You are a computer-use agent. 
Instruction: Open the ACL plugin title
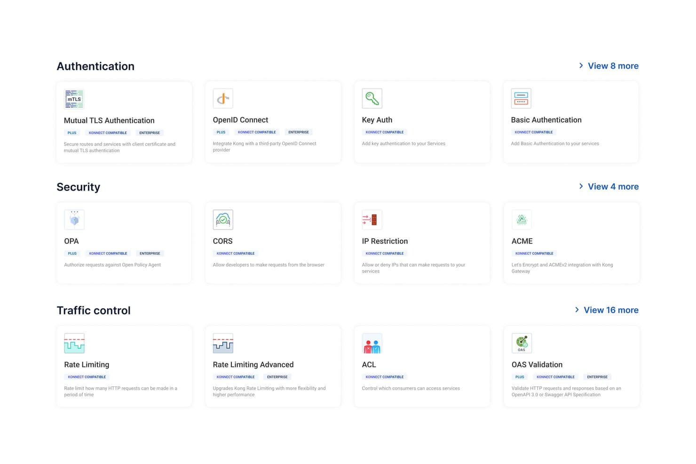tap(369, 365)
